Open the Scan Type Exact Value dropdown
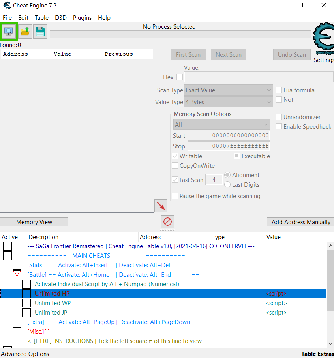The image size is (334, 358). click(x=228, y=90)
